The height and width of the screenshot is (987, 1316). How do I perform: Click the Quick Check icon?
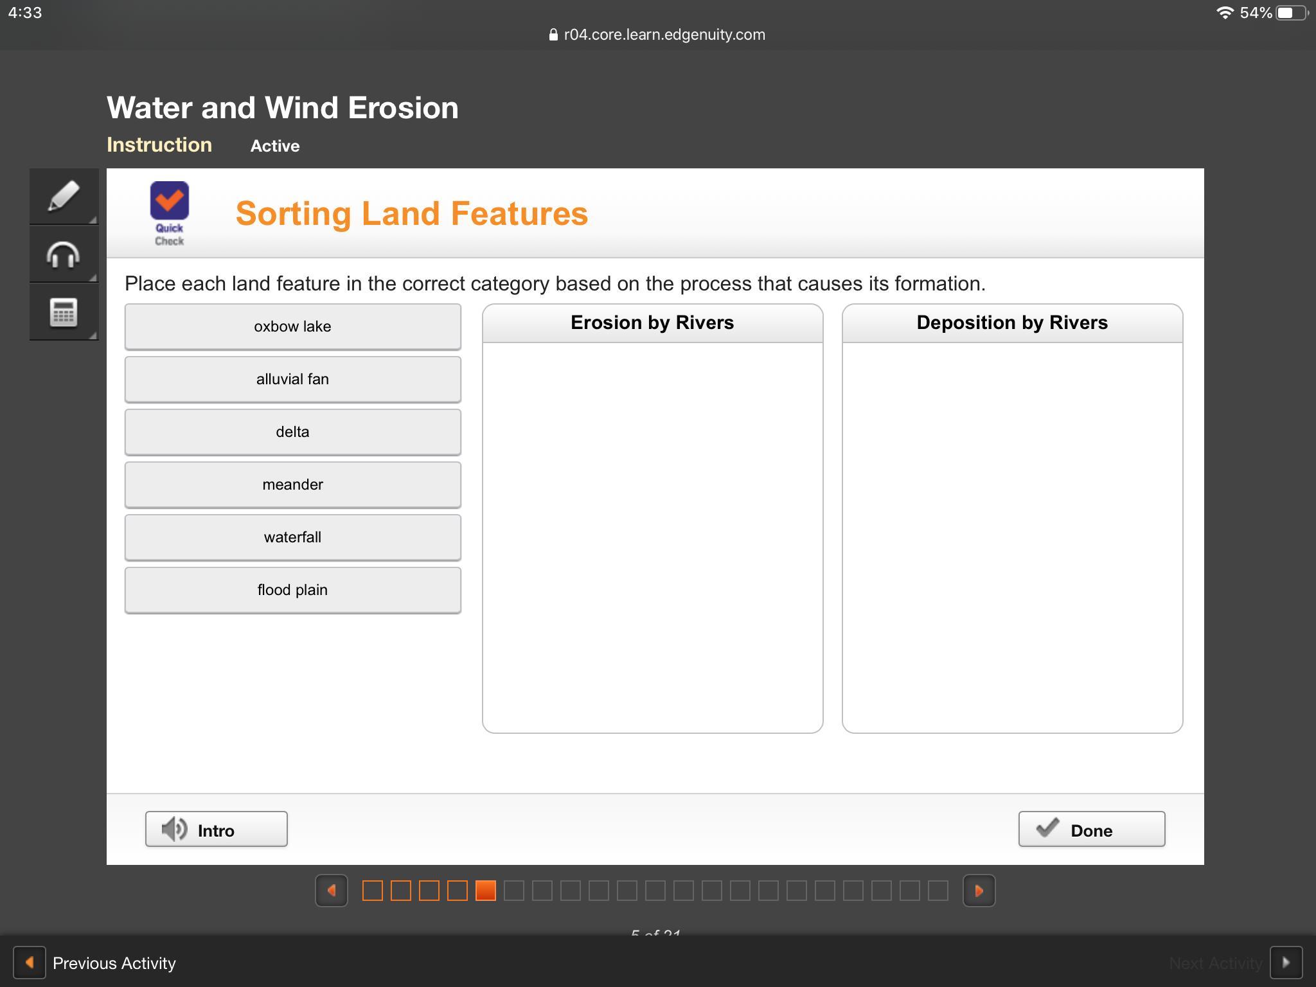[x=169, y=213]
